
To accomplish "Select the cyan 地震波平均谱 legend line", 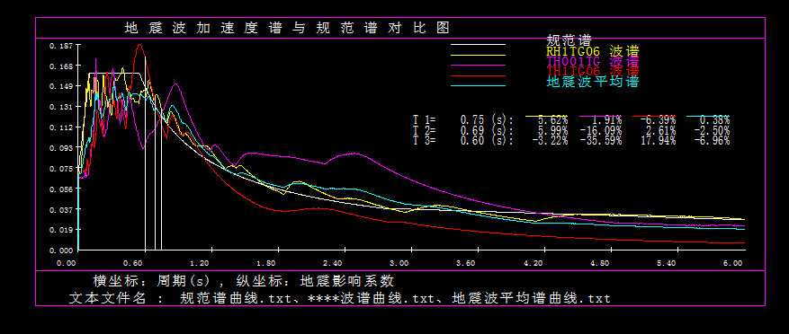I will 478,86.
